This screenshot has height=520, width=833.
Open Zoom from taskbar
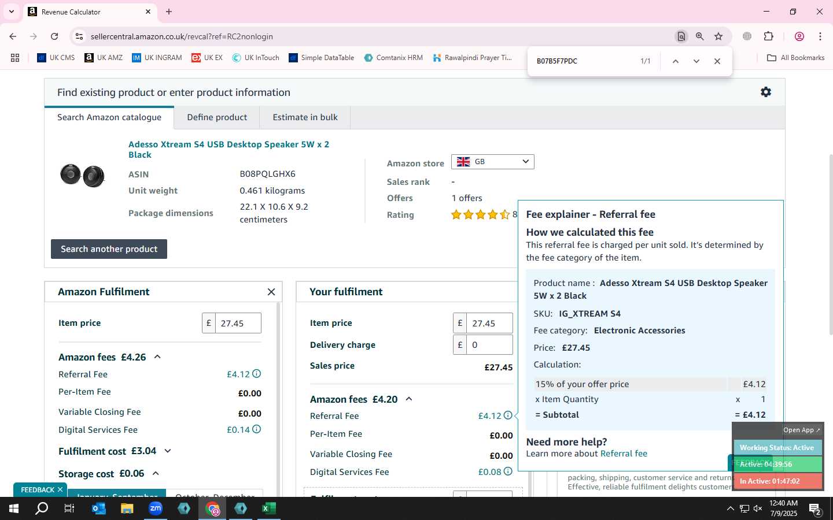(x=156, y=508)
